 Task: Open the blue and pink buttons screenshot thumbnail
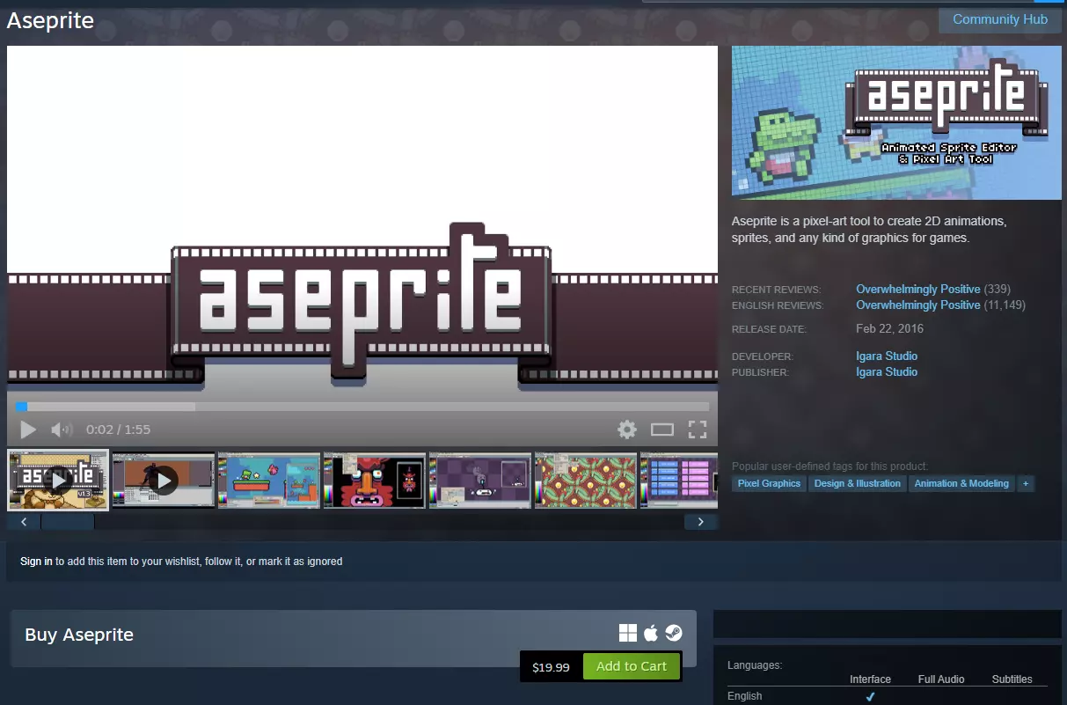click(x=679, y=480)
